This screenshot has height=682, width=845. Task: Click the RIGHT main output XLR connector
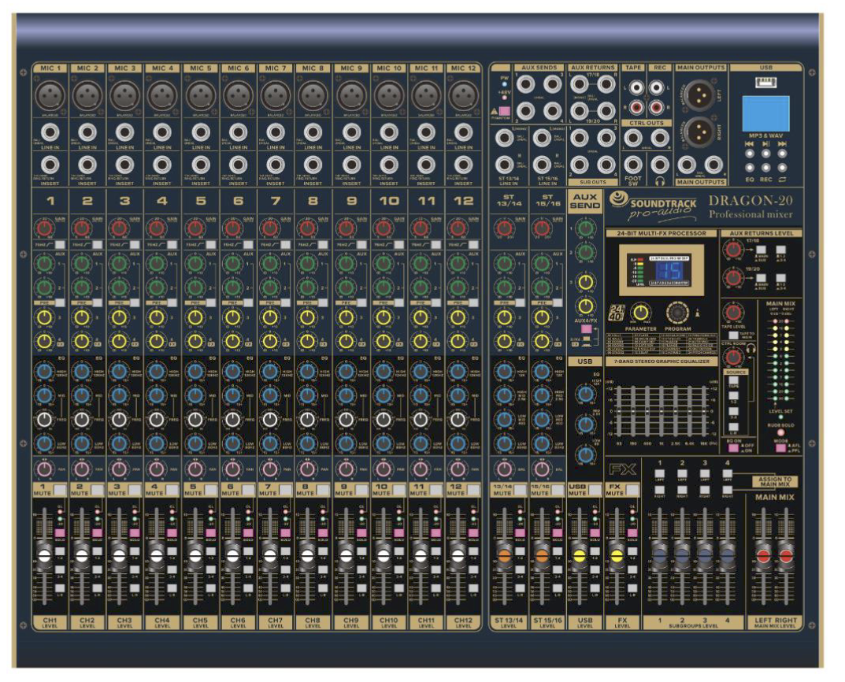699,131
